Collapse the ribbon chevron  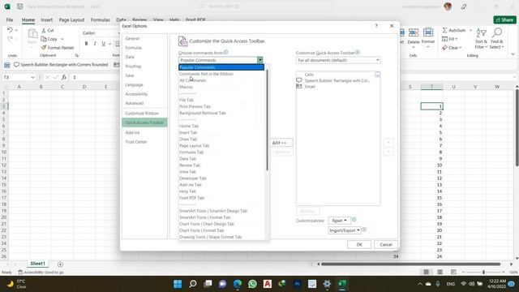tap(513, 54)
